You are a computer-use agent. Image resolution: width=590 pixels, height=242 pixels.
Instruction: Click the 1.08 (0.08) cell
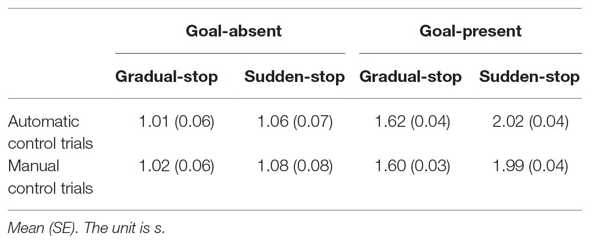[x=295, y=166]
